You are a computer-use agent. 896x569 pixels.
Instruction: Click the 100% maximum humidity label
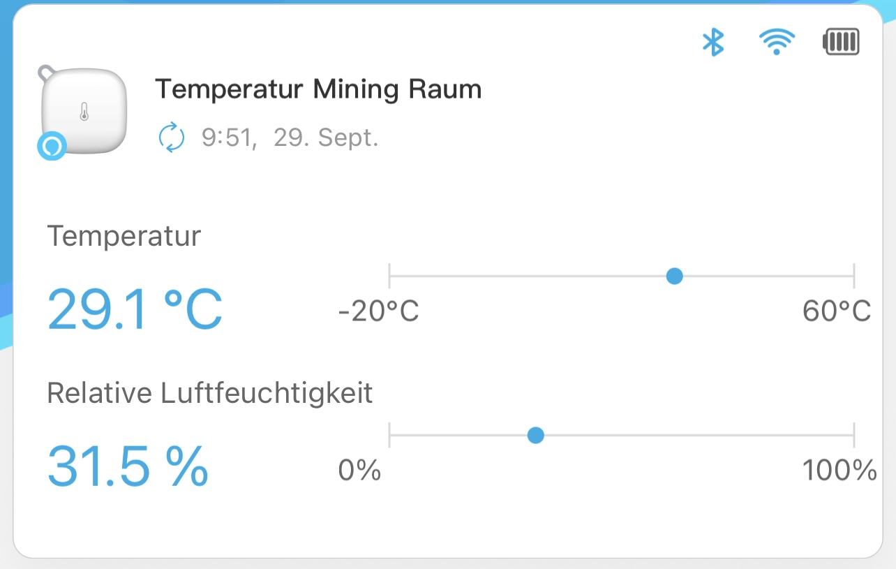tap(839, 471)
